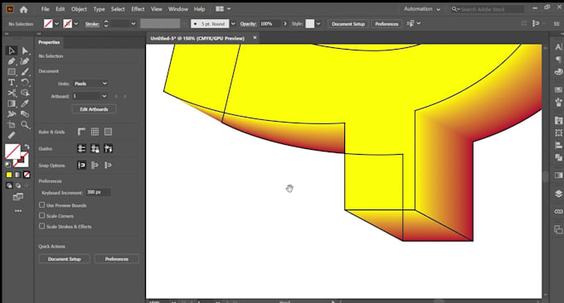The height and width of the screenshot is (303, 564).
Task: Enable Scale Corners checkbox
Action: pyautogui.click(x=41, y=215)
